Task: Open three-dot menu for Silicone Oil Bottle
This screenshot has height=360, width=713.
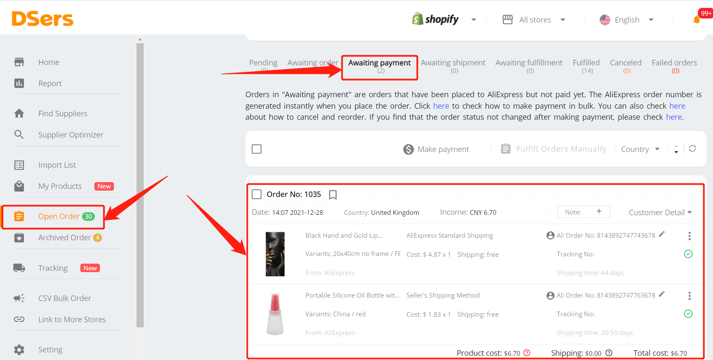Action: (689, 295)
